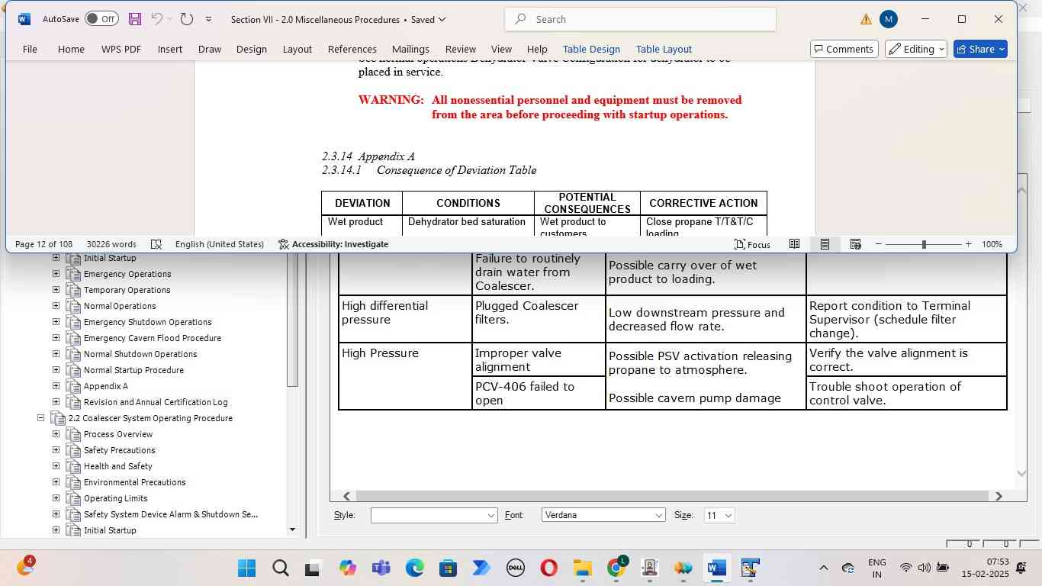Click the Share button
The image size is (1042, 586).
pos(980,49)
